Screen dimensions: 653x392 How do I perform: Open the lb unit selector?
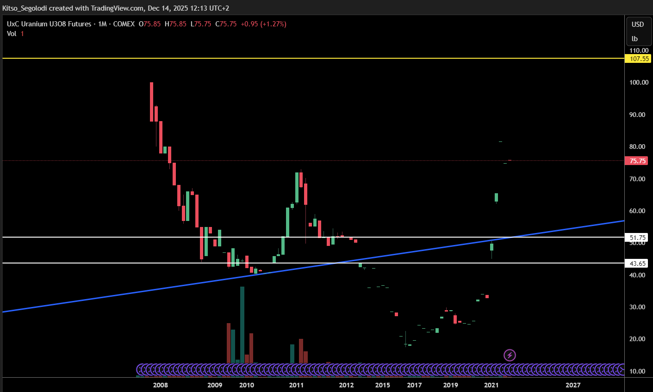pos(635,39)
